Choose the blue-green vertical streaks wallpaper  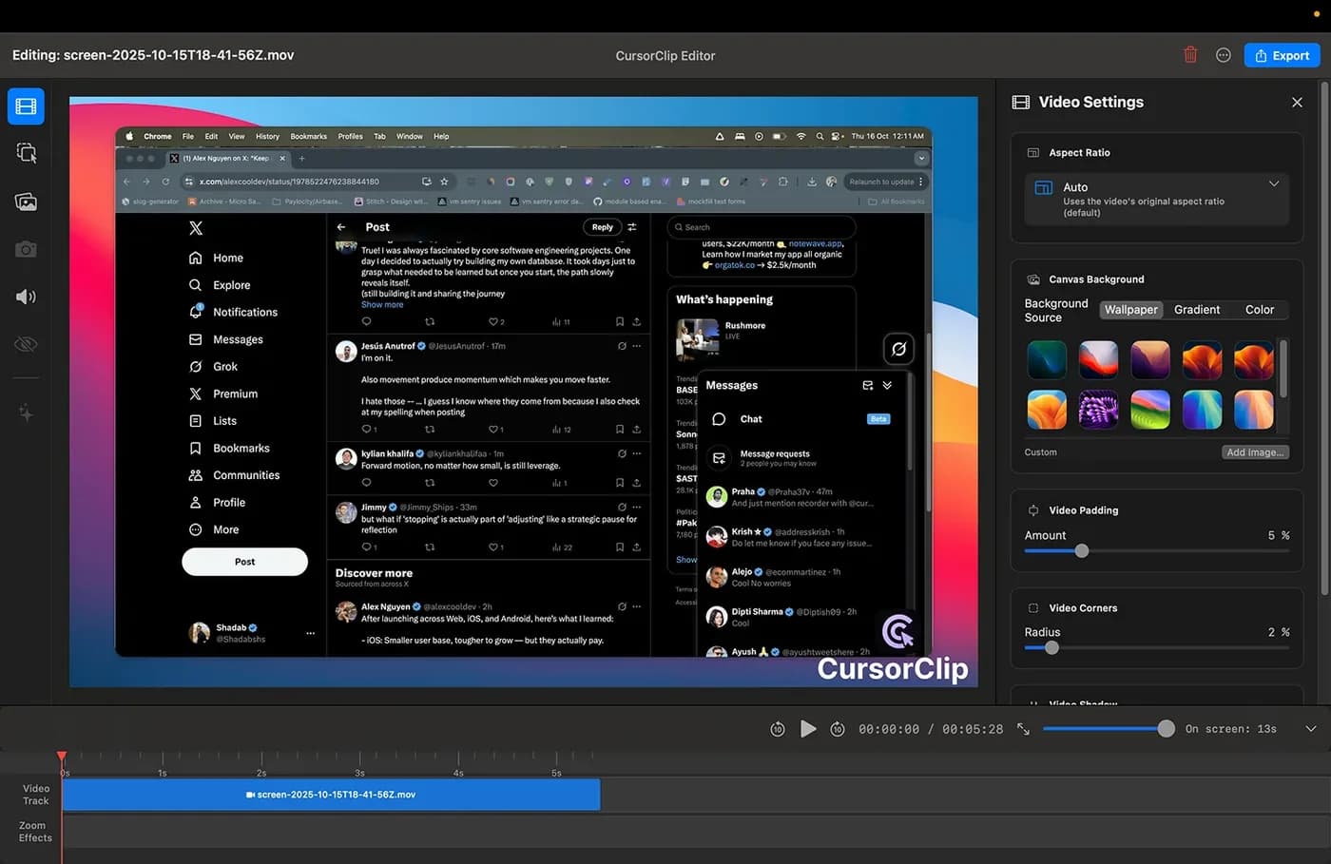[1202, 410]
